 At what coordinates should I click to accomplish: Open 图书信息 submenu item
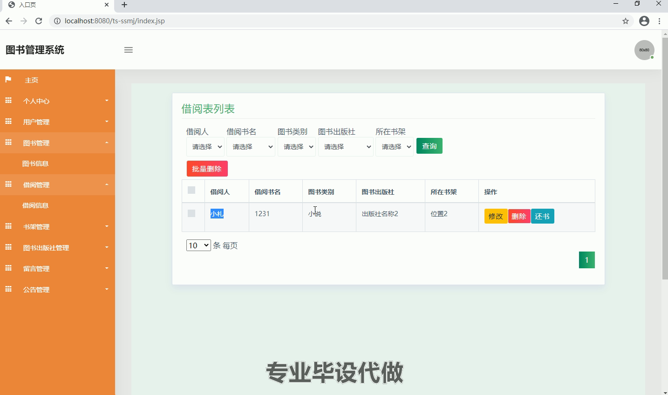point(35,163)
